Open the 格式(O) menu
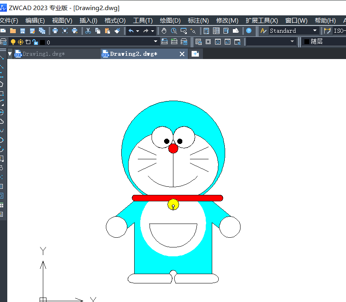The width and height of the screenshot is (346, 302). (115, 21)
